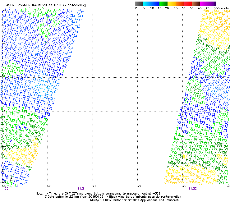The height and width of the screenshot is (202, 230).
Task: Select the cyan-blue 5-15 knots color segment
Action: pyautogui.click(x=151, y=4)
